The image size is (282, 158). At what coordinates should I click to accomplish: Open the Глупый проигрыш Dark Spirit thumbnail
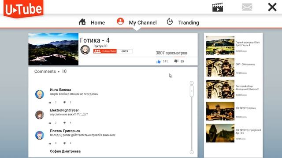[x=220, y=45]
